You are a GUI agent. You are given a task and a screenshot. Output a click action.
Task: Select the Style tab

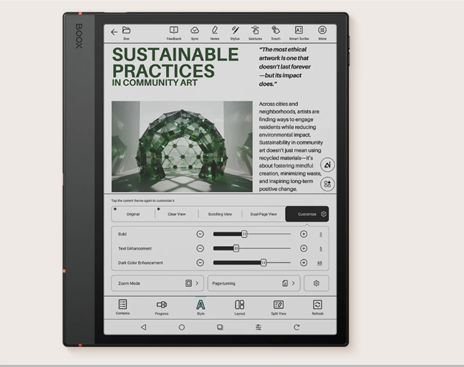pos(200,307)
